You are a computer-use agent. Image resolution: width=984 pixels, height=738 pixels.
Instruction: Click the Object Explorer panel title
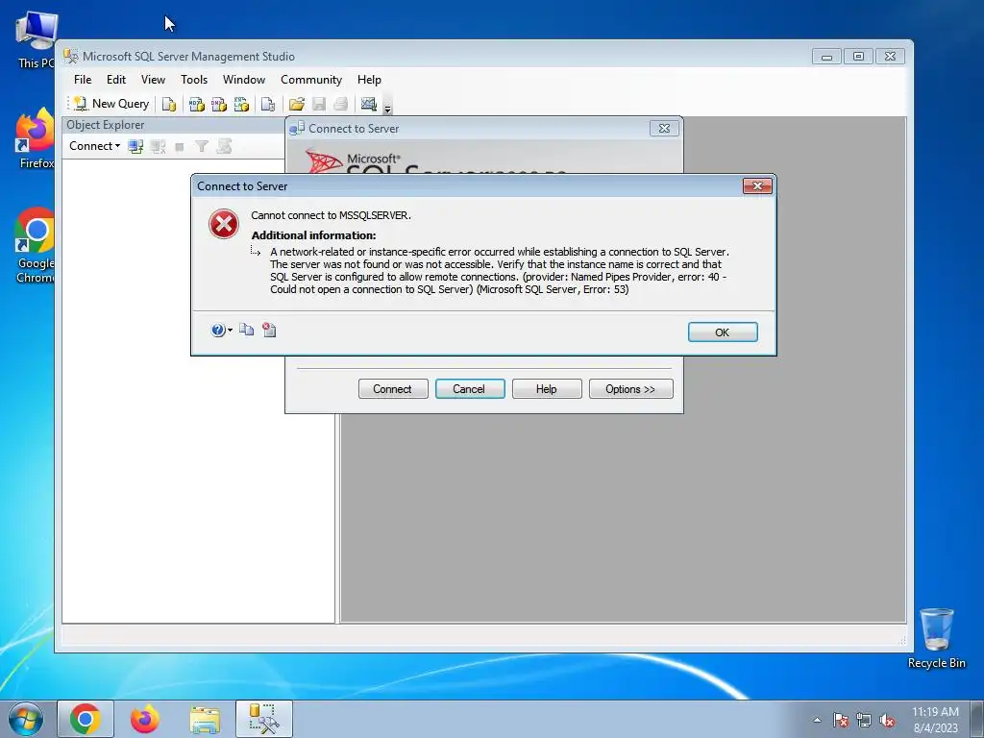tap(106, 125)
